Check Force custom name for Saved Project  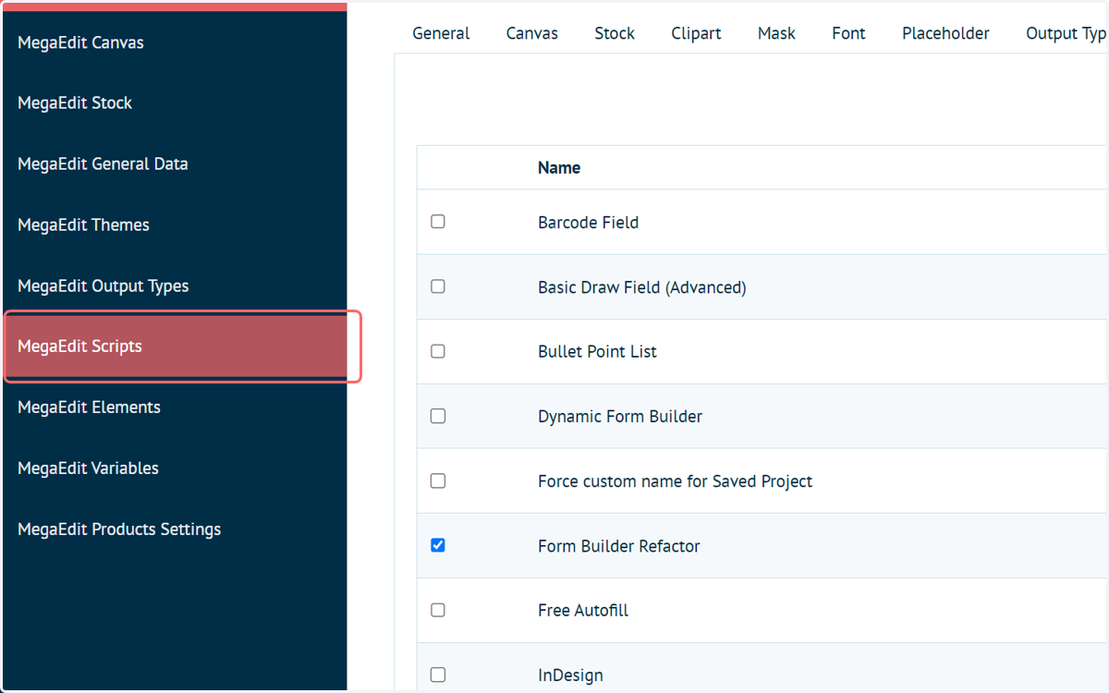[438, 480]
